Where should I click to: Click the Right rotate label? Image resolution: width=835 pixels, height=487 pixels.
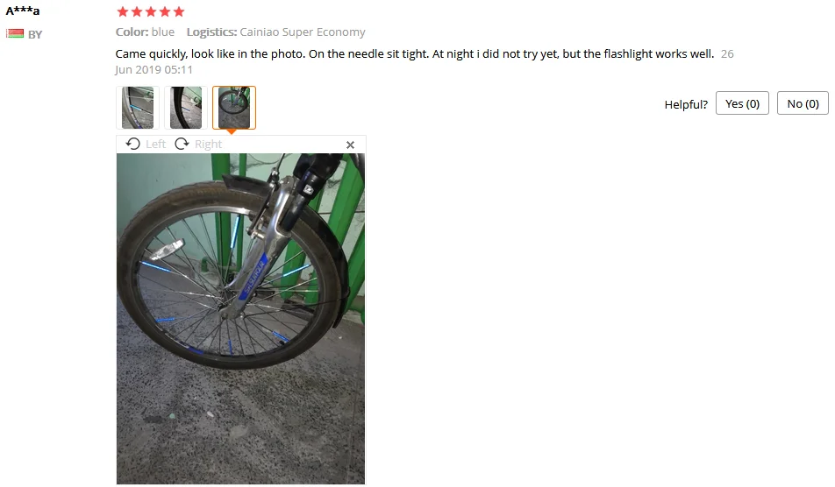(x=208, y=144)
